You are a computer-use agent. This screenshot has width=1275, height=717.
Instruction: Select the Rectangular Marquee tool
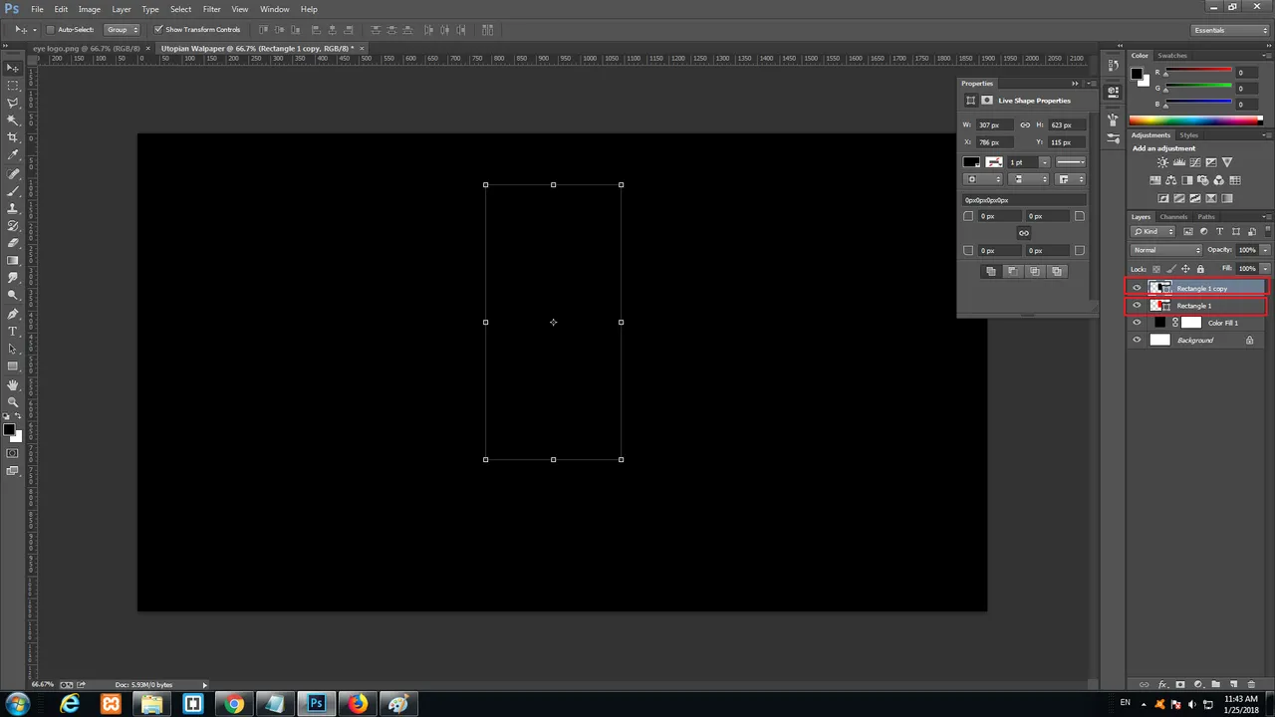tap(13, 86)
